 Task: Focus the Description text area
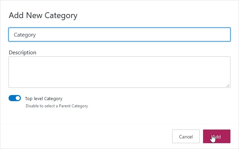click(119, 72)
